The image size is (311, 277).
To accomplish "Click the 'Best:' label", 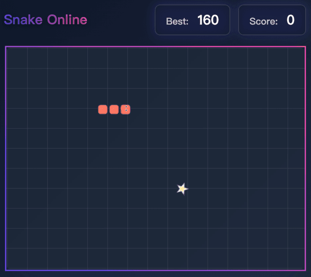I will click(x=177, y=21).
